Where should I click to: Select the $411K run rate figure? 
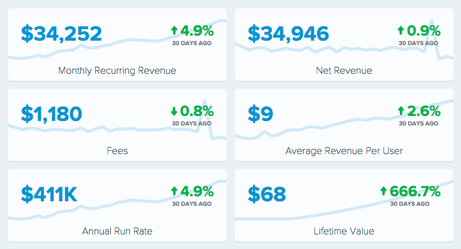[49, 194]
